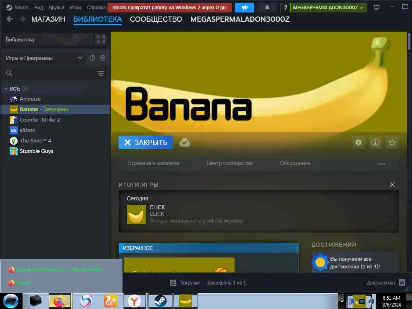
Task: Toggle library grid view icon
Action: pyautogui.click(x=101, y=39)
